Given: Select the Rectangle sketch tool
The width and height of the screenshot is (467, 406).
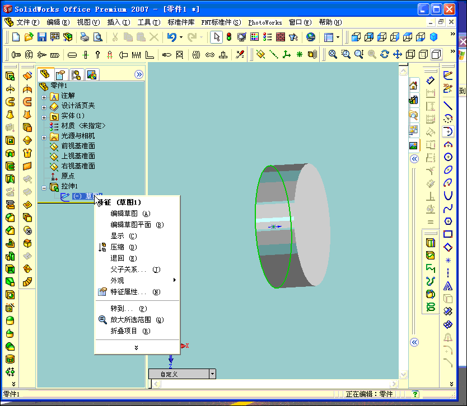Looking at the screenshot, I should 448,234.
